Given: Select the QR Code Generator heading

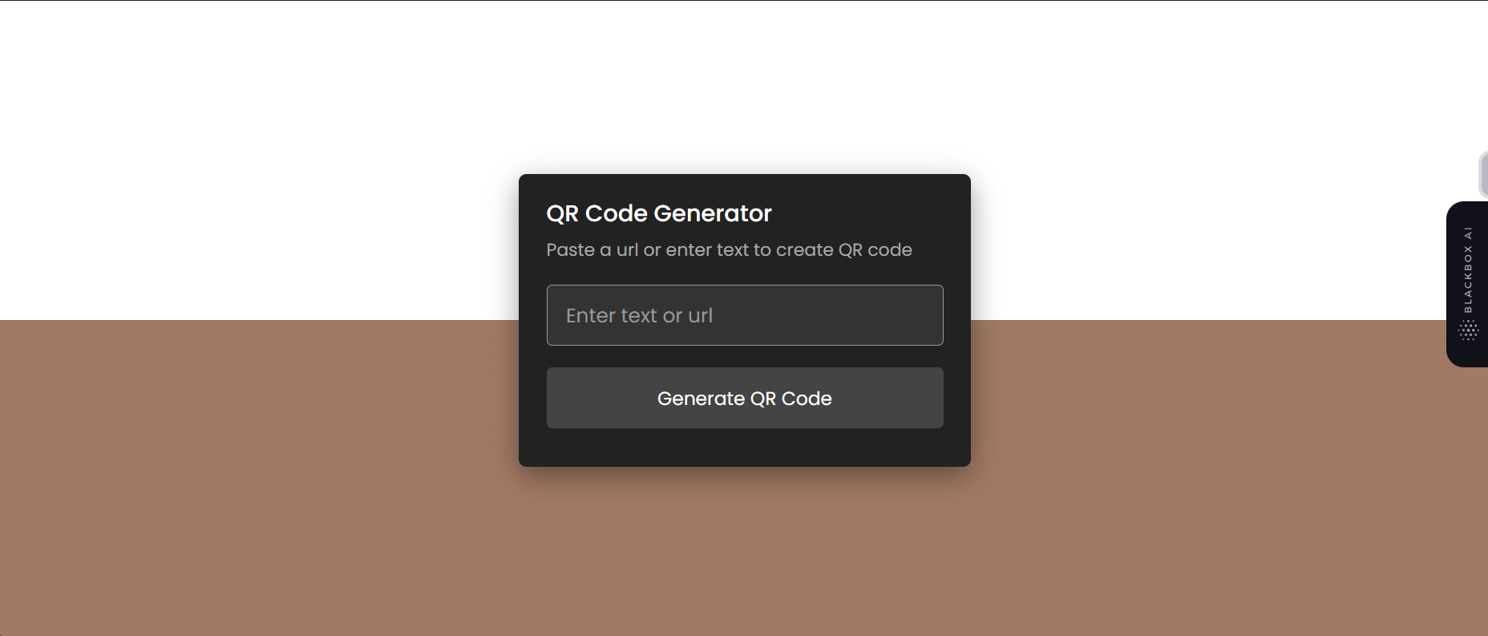Looking at the screenshot, I should point(658,213).
